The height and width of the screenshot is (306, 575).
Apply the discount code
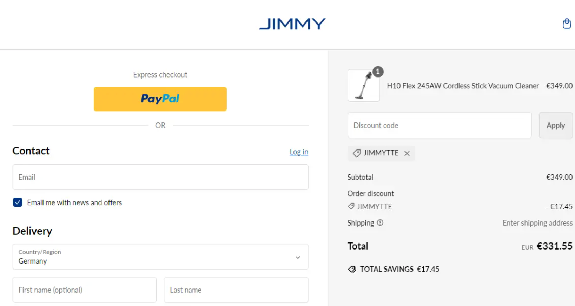click(x=556, y=125)
